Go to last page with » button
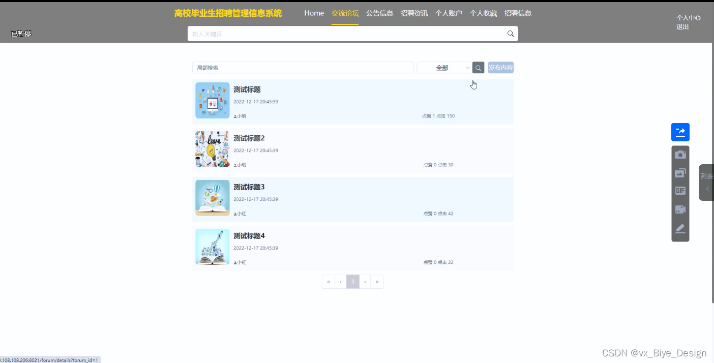The image size is (714, 363). click(x=377, y=282)
